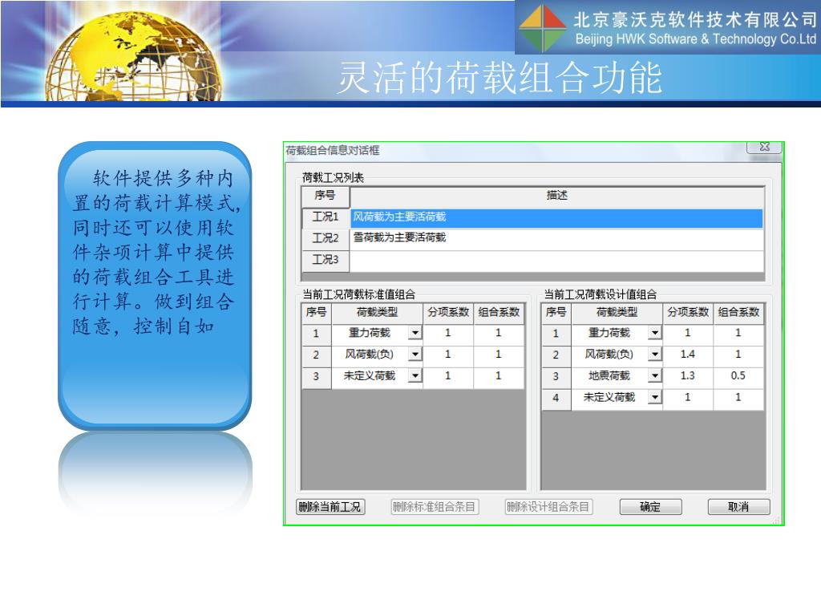The width and height of the screenshot is (821, 616).
Task: Open 重力荷载 dropdown in design combination table
Action: pyautogui.click(x=655, y=333)
